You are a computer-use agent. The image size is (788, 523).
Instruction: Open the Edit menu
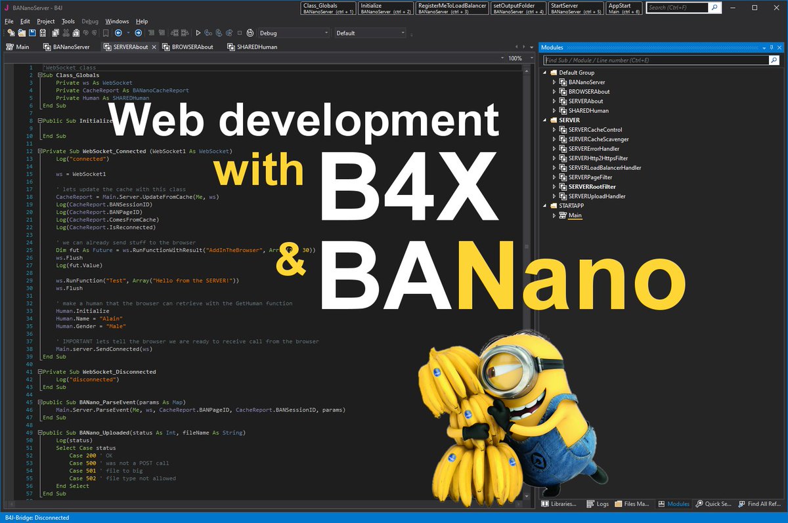point(25,21)
